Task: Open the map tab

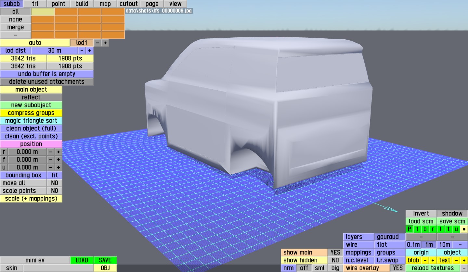Action: 105,4
